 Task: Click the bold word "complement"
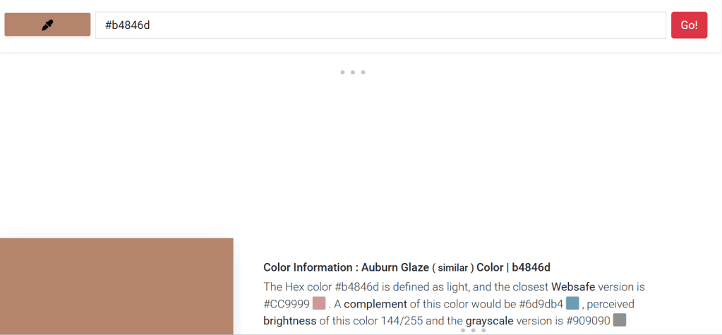pyautogui.click(x=375, y=304)
